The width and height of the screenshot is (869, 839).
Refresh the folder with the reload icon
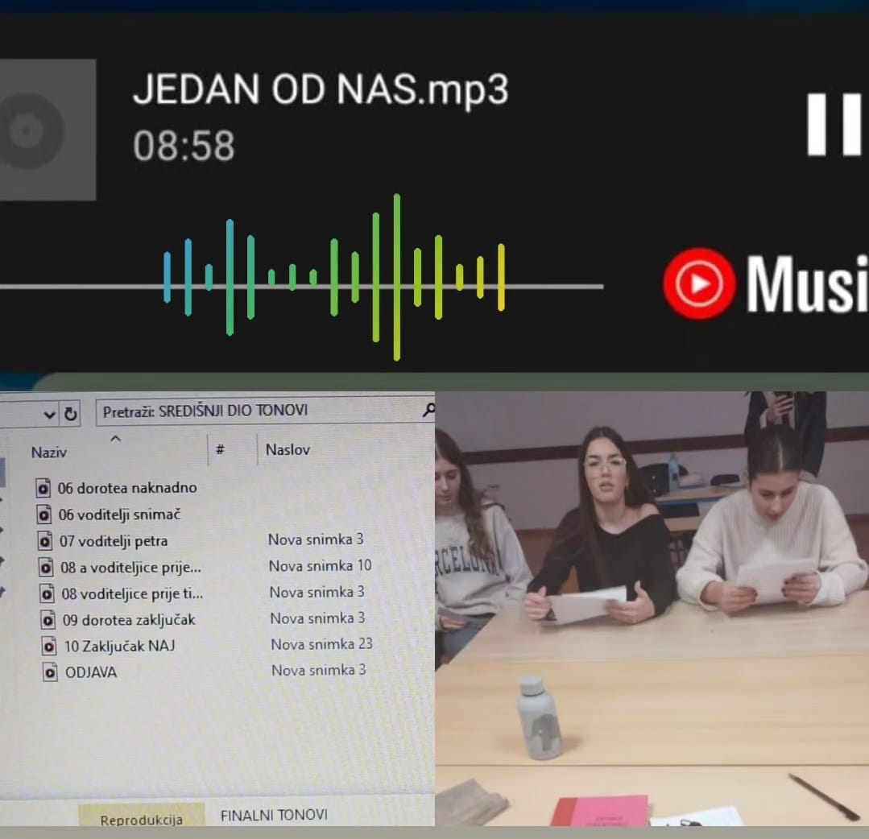click(70, 414)
